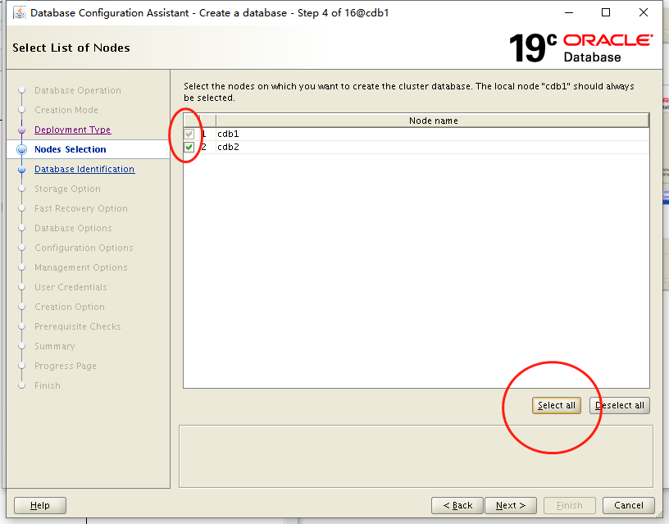Click the empty message area below the node list
The width and height of the screenshot is (669, 524).
tap(416, 456)
